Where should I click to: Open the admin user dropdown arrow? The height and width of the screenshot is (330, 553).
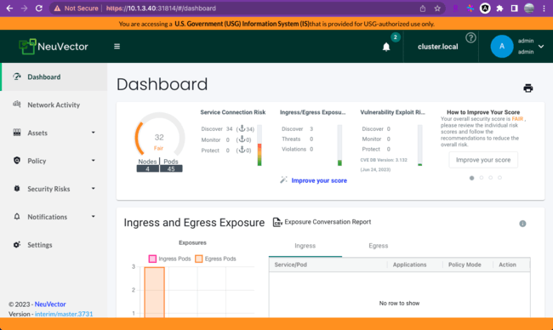click(x=541, y=47)
